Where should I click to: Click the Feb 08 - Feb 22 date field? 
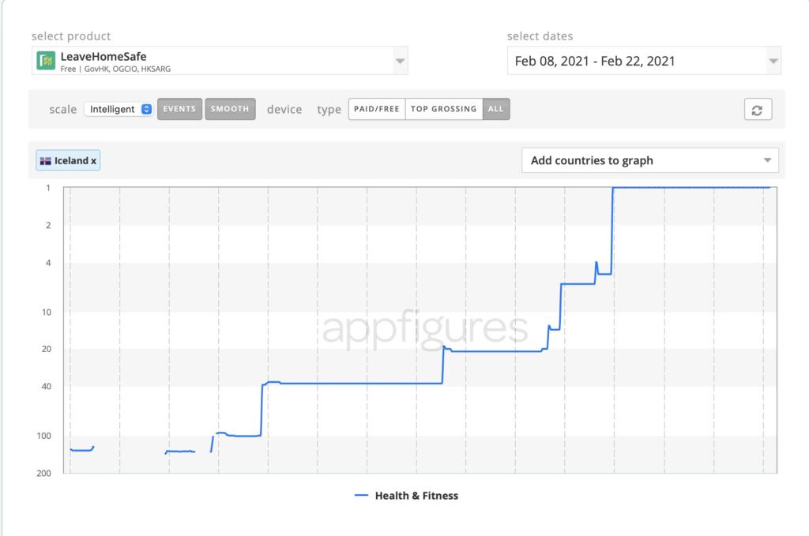[x=644, y=61]
